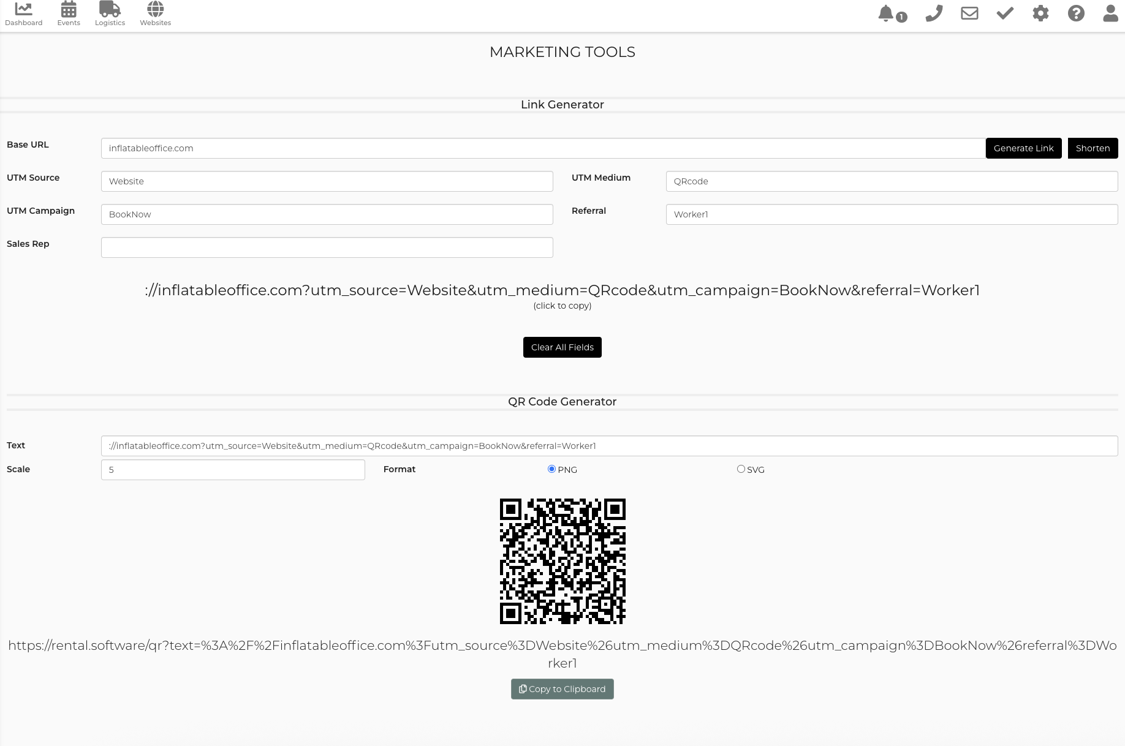The width and height of the screenshot is (1125, 746).
Task: Click the phone icon in header
Action: coord(934,13)
